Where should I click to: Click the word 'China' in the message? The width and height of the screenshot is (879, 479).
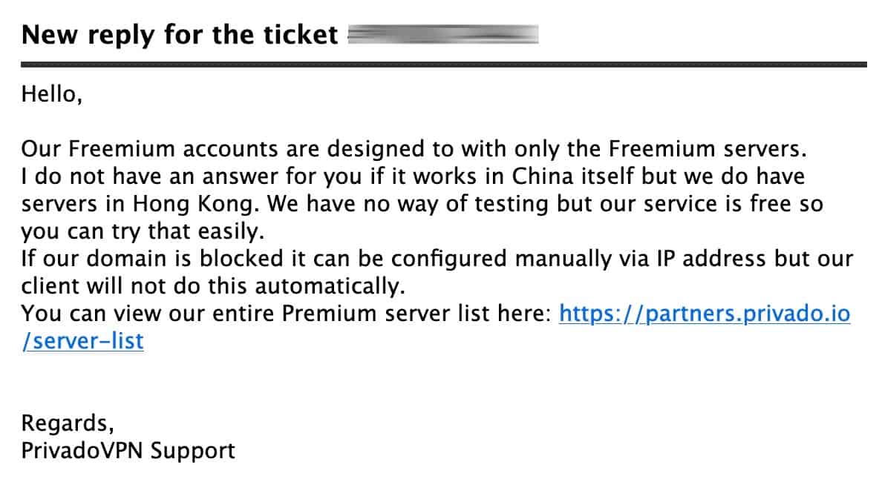point(543,176)
